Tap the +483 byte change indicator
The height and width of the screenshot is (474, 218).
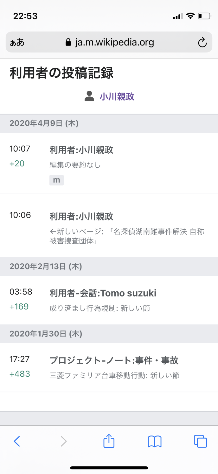click(x=20, y=374)
